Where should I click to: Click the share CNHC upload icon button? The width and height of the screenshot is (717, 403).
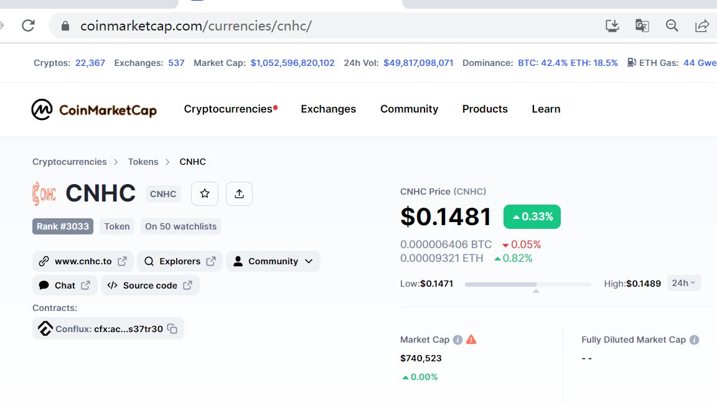239,194
